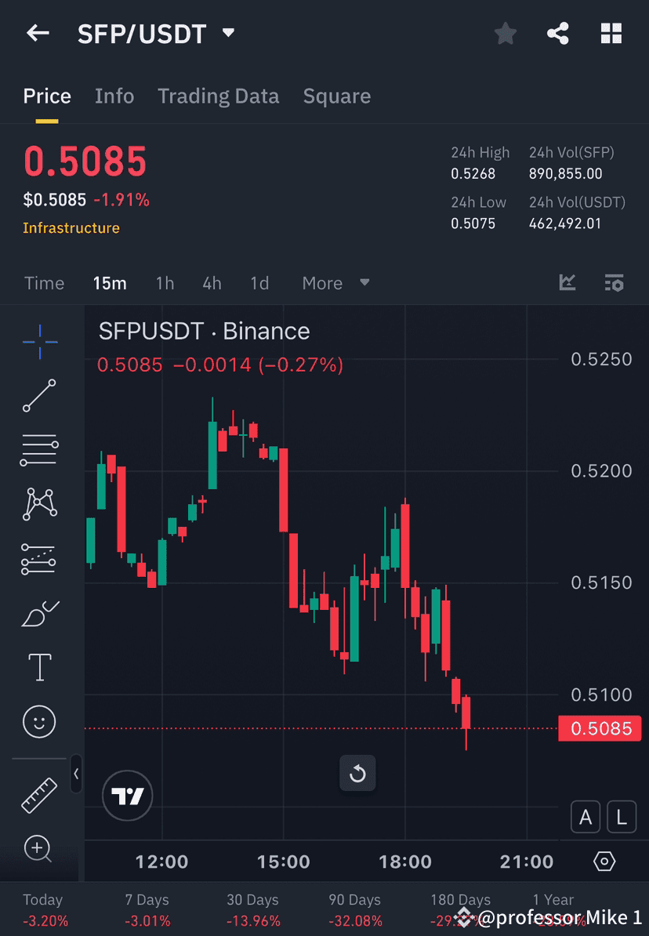Open the horizontal lines drawing tool
This screenshot has height=936, width=649.
point(39,449)
